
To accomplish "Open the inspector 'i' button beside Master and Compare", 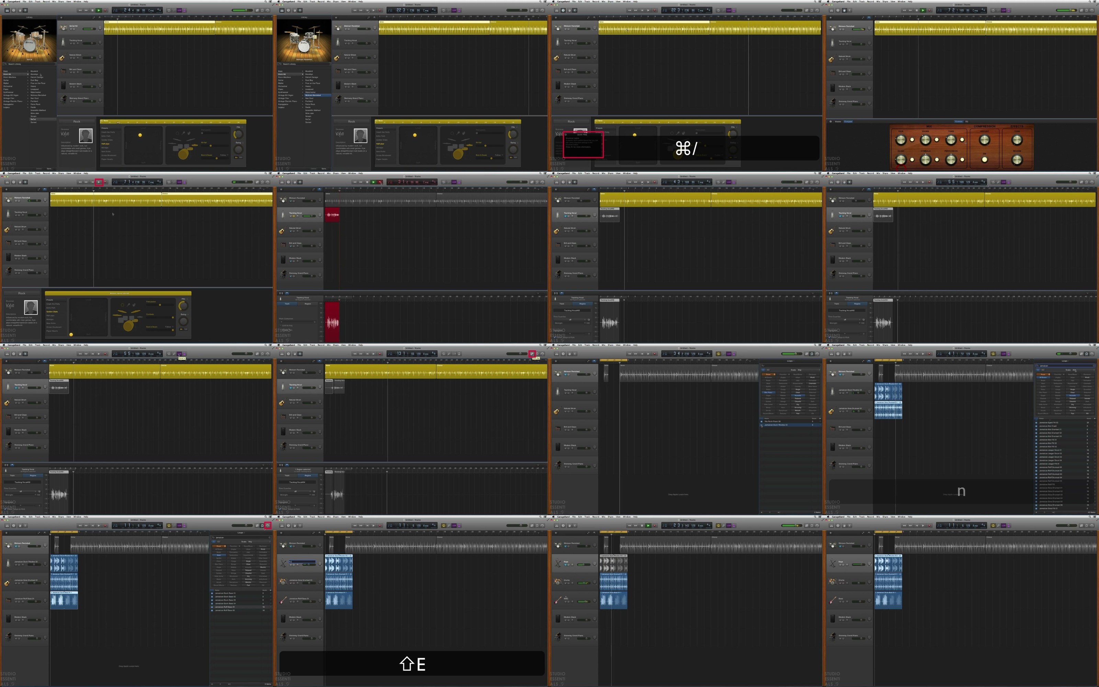I will tap(831, 122).
